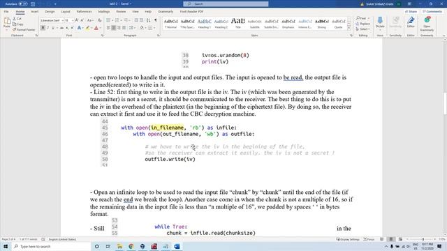Decrease font size with Shrink Font icon

(x=82, y=20)
